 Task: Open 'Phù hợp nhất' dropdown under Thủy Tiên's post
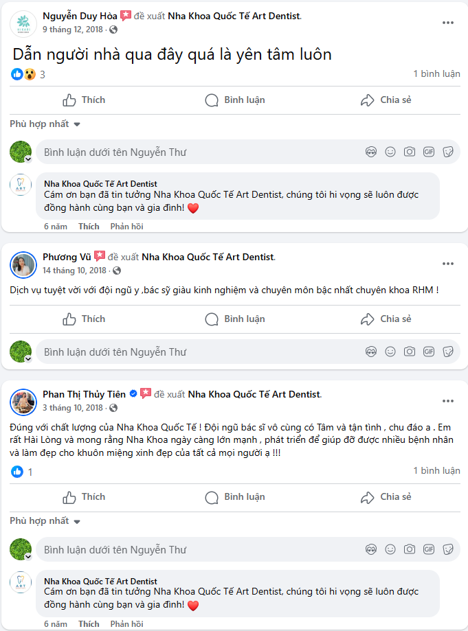click(x=45, y=521)
